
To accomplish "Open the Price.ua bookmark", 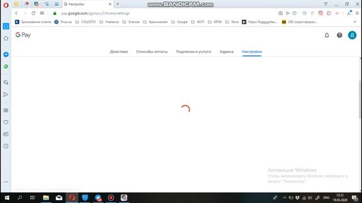I will (x=63, y=22).
